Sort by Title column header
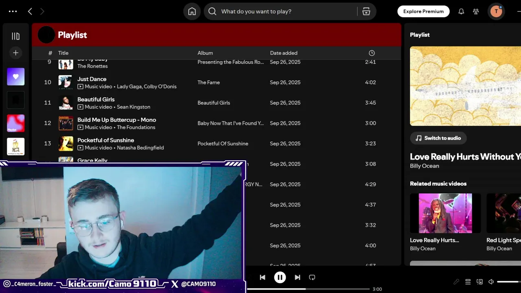The width and height of the screenshot is (521, 293). click(x=63, y=53)
